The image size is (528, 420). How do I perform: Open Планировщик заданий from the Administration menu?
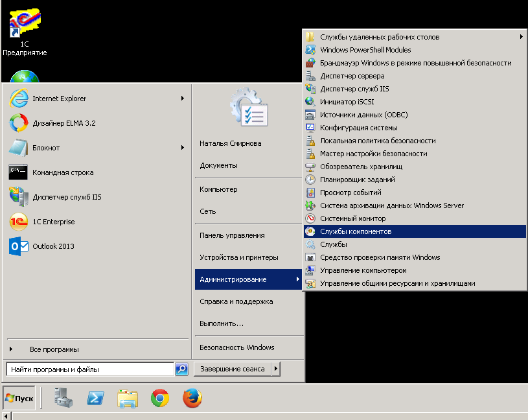click(357, 180)
